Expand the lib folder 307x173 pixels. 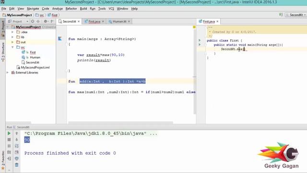(12, 37)
